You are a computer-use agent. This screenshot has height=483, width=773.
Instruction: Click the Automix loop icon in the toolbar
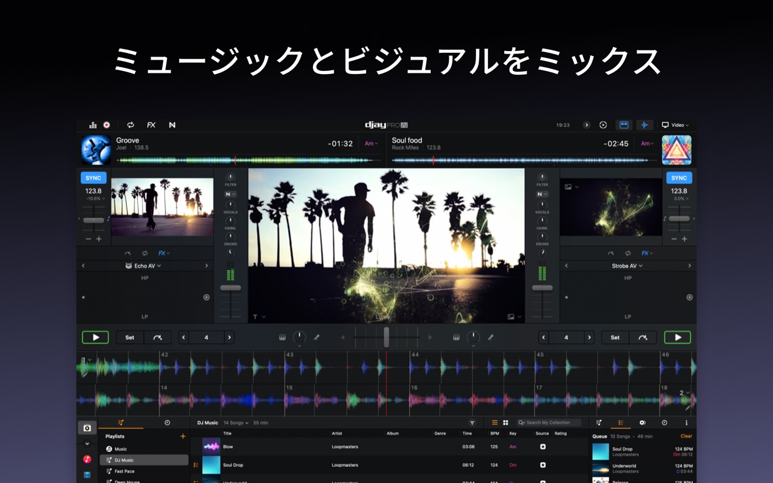pos(129,124)
